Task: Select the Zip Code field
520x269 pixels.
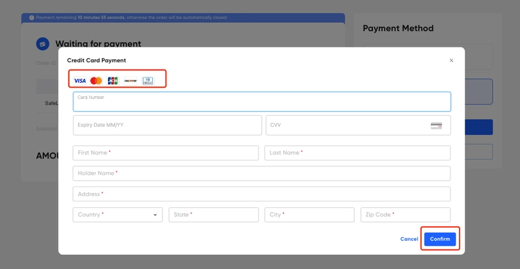Action: [406, 214]
